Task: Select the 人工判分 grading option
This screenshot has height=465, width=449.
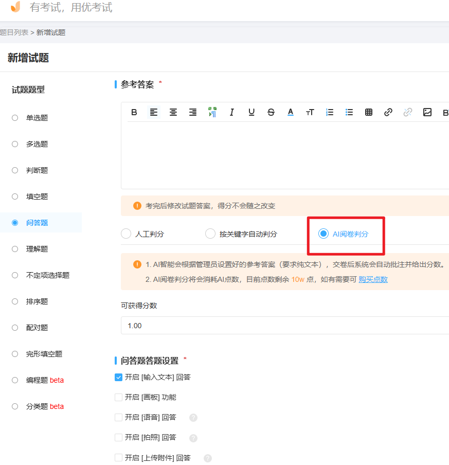Action: click(126, 234)
